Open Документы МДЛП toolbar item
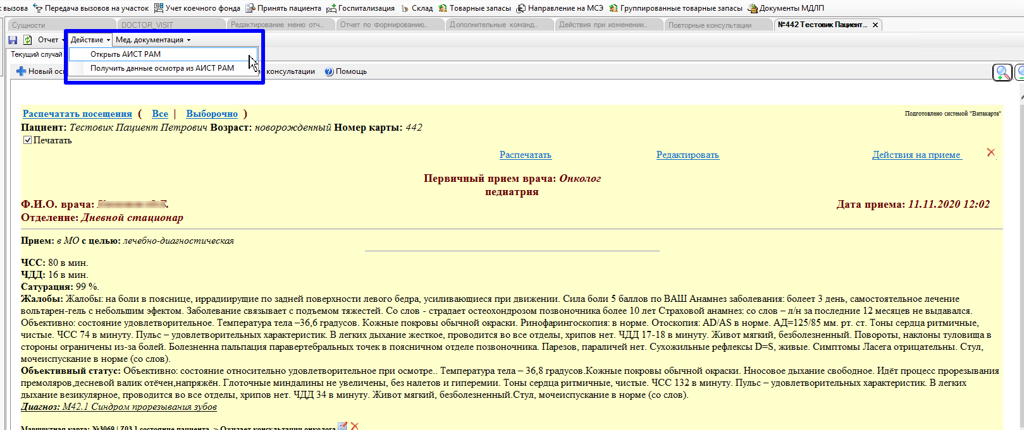Viewport: 1024px width, 430px height. pyautogui.click(x=786, y=8)
